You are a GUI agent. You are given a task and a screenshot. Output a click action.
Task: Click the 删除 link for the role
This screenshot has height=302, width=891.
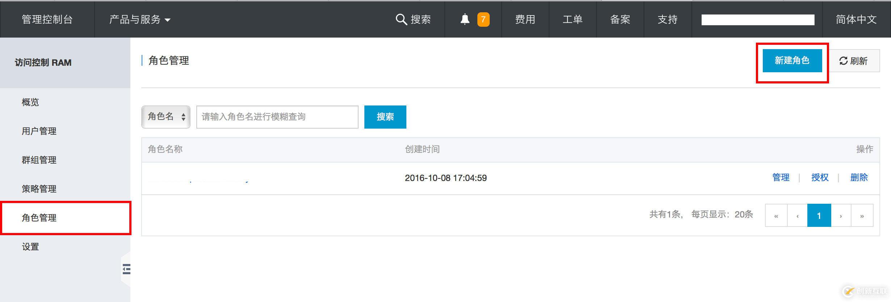[859, 178]
